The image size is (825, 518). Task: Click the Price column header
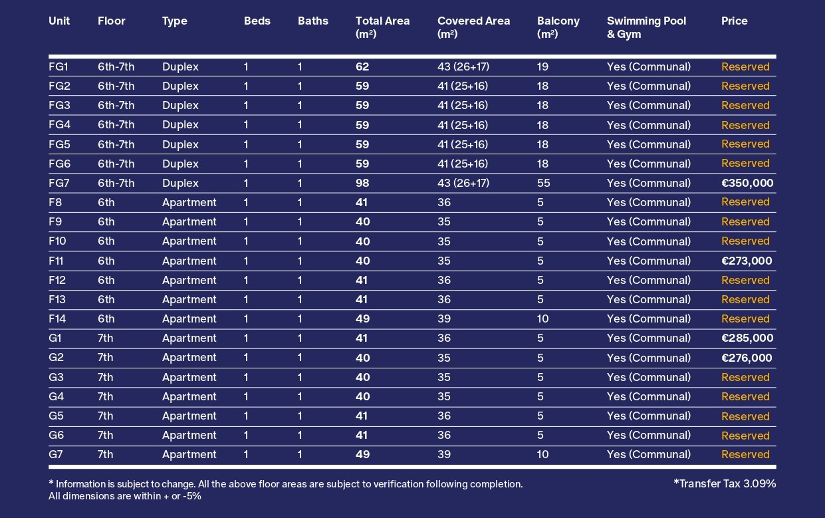point(734,21)
